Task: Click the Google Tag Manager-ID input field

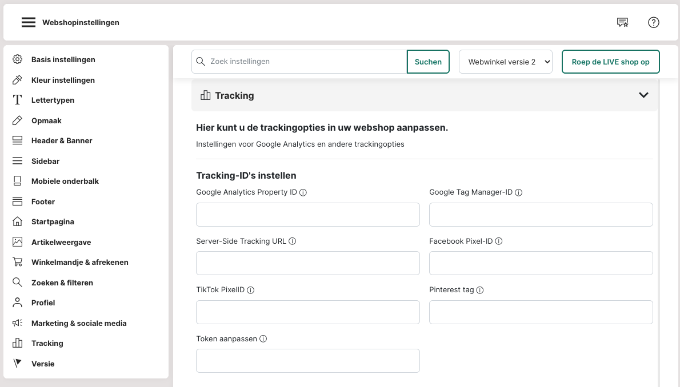Action: coord(541,215)
